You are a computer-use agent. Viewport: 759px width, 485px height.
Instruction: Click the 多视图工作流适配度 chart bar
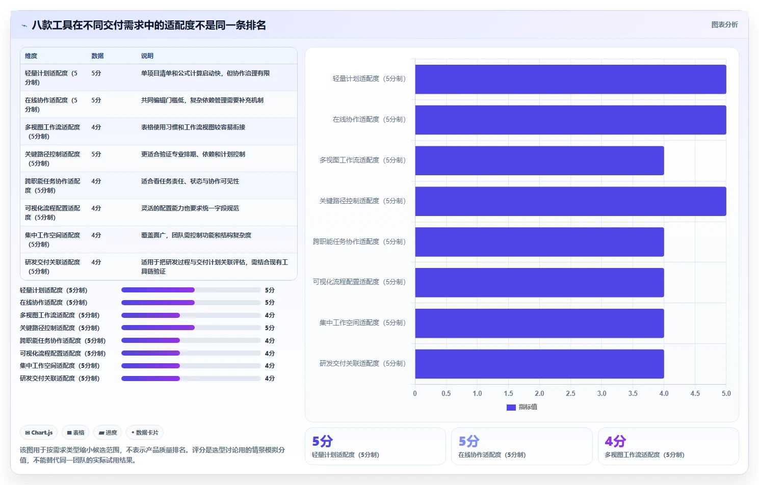(539, 160)
